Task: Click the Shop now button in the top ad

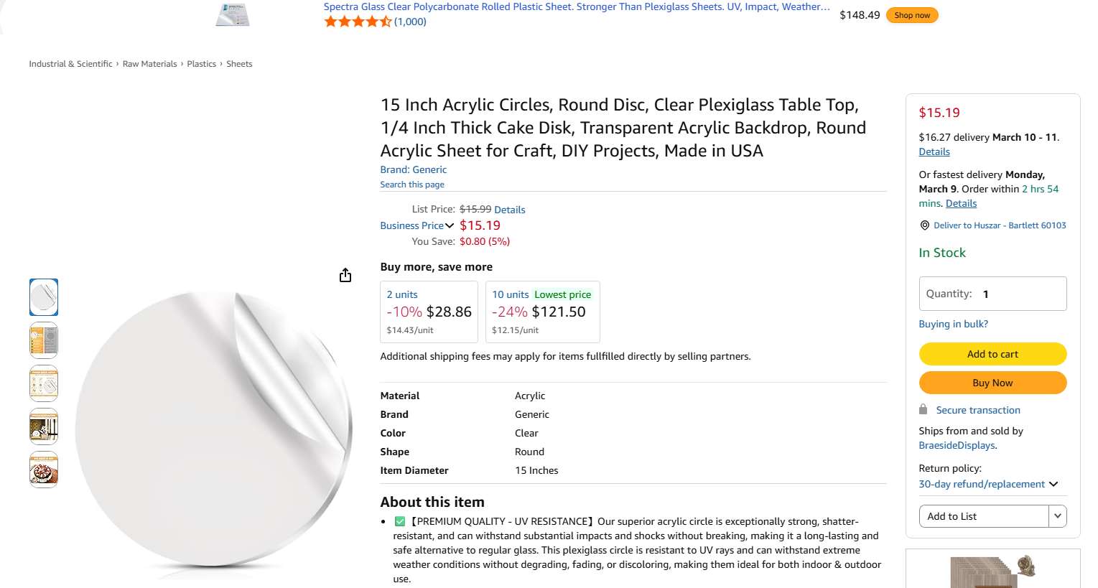Action: (x=911, y=15)
